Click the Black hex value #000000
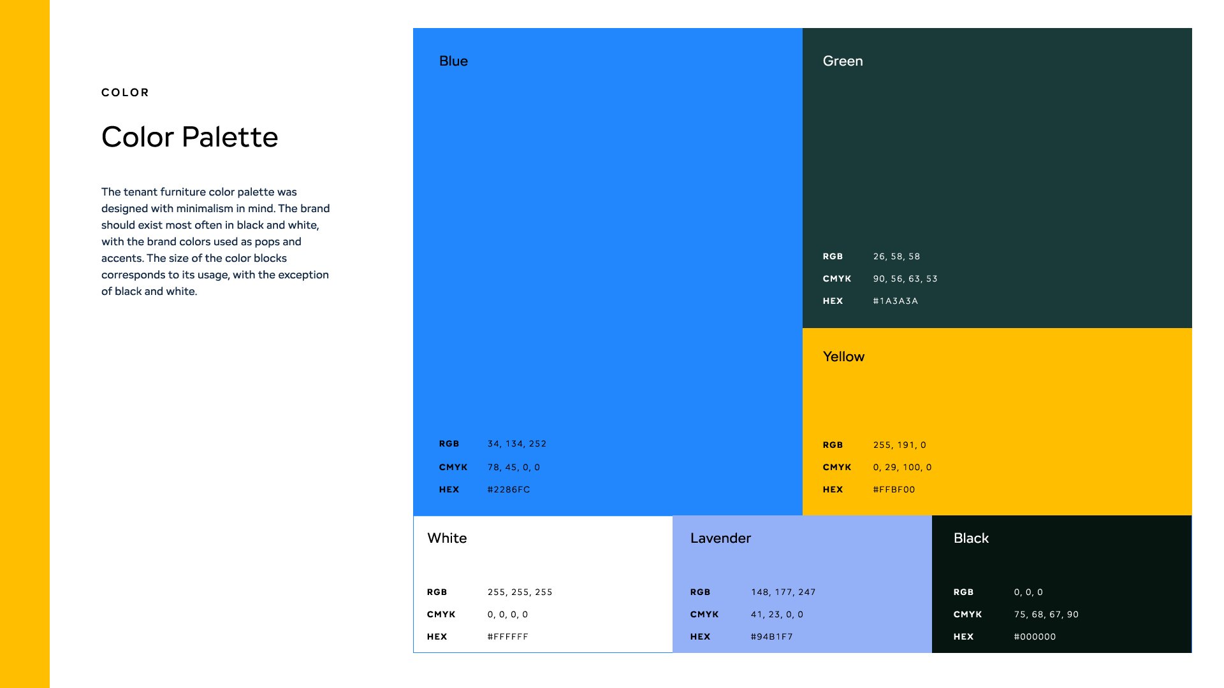This screenshot has height=688, width=1224. [x=1035, y=637]
